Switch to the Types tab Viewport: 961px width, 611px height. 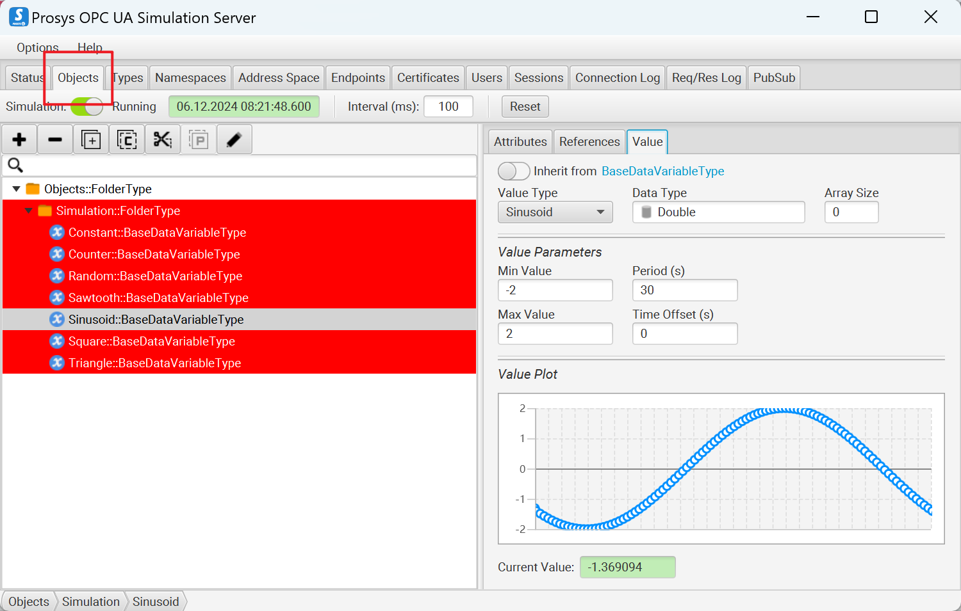coord(127,77)
